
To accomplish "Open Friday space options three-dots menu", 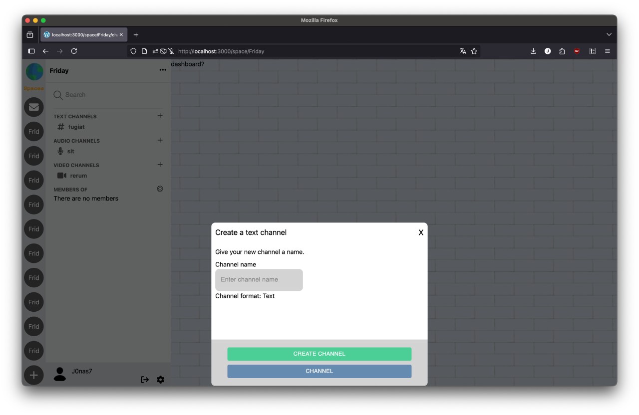I will click(x=163, y=70).
